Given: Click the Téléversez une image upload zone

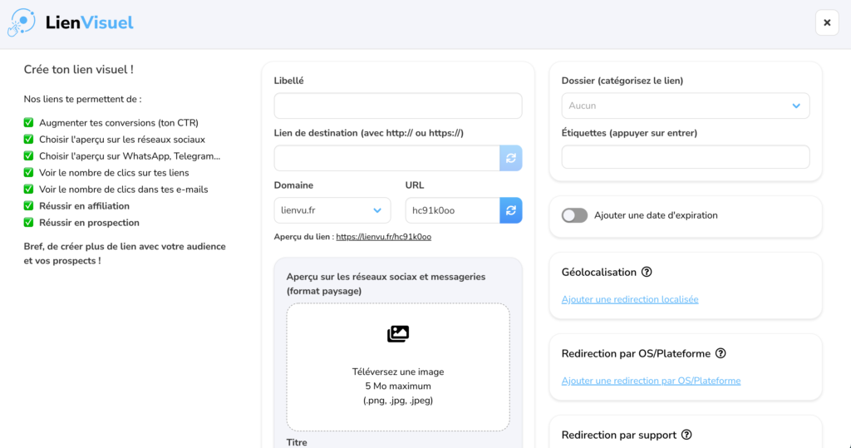Looking at the screenshot, I should [398, 367].
